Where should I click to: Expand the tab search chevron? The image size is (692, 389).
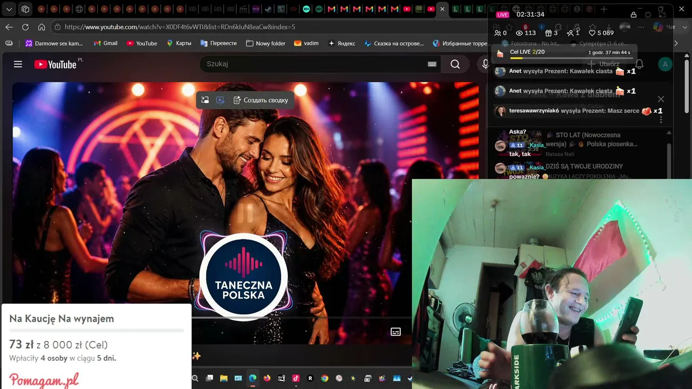click(9, 9)
